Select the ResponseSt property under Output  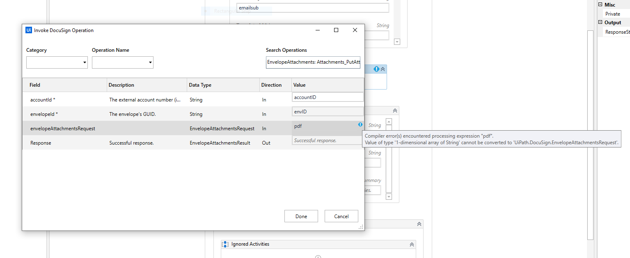[x=617, y=32]
